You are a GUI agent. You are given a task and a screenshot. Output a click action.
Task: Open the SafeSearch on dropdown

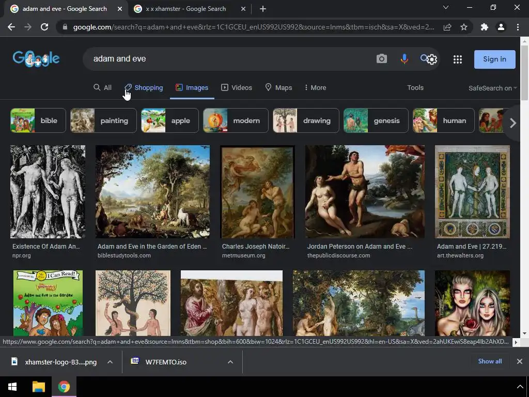(492, 88)
